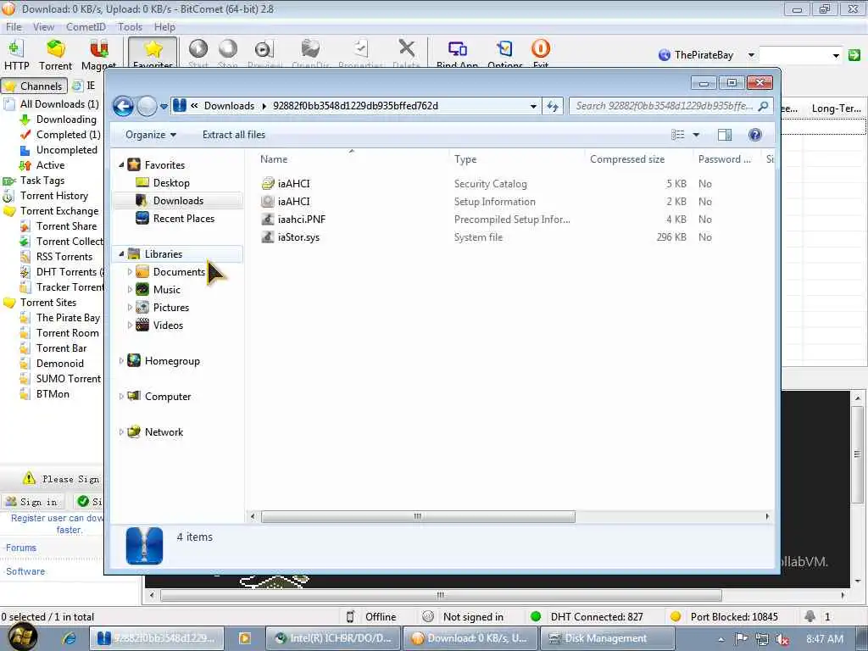
Task: Open ThePirateBay search engine dropdown
Action: tap(751, 55)
